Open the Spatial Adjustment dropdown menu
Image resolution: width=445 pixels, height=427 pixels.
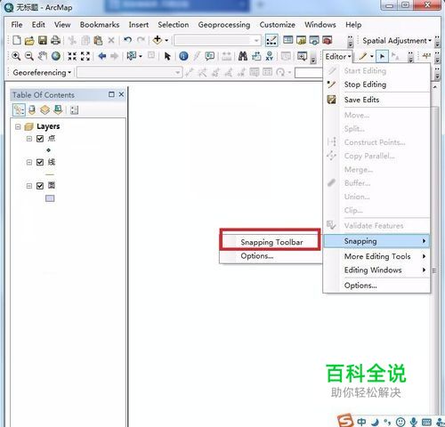point(397,41)
